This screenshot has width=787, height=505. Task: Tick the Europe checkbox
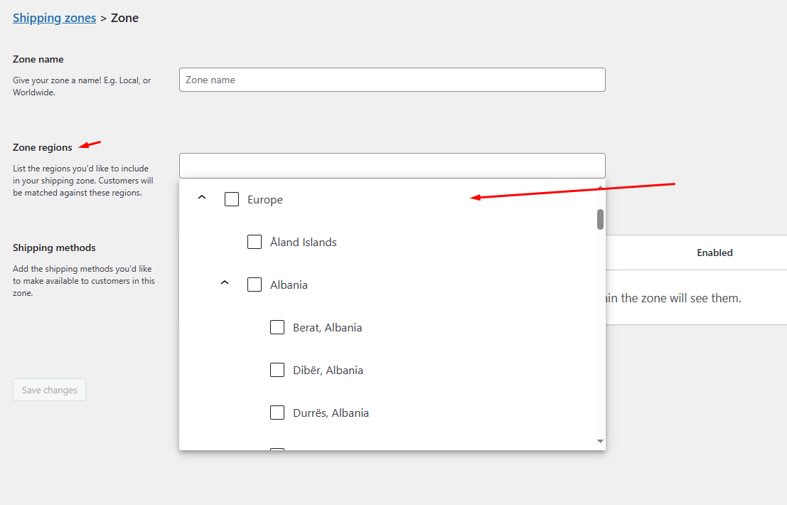(x=231, y=199)
